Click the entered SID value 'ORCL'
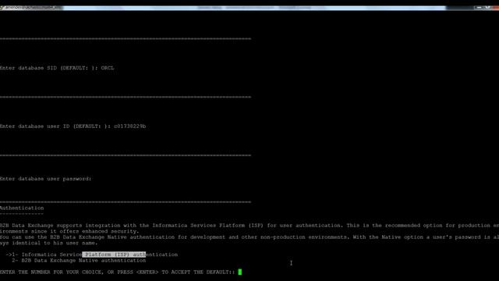Screen dimensions: 499x281 point(108,68)
